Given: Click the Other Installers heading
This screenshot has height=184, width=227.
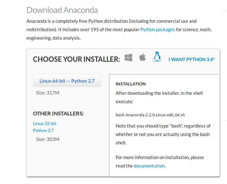Looking at the screenshot, I should (58, 114).
